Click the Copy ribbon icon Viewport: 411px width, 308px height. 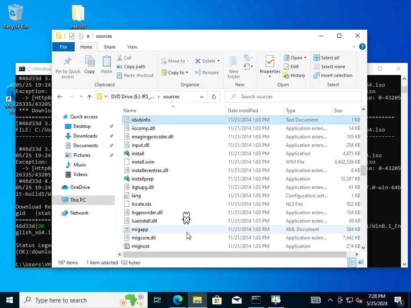[x=90, y=61]
